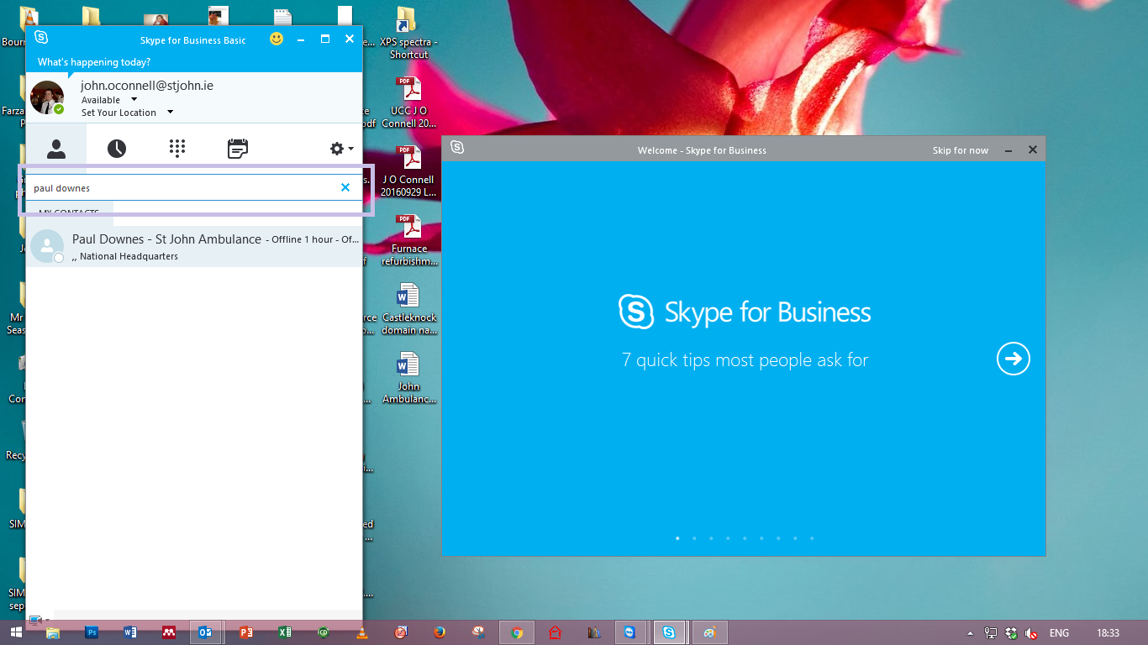Open Furnace refurbishm... PDF on desktop
This screenshot has width=1148, height=645.
409,240
